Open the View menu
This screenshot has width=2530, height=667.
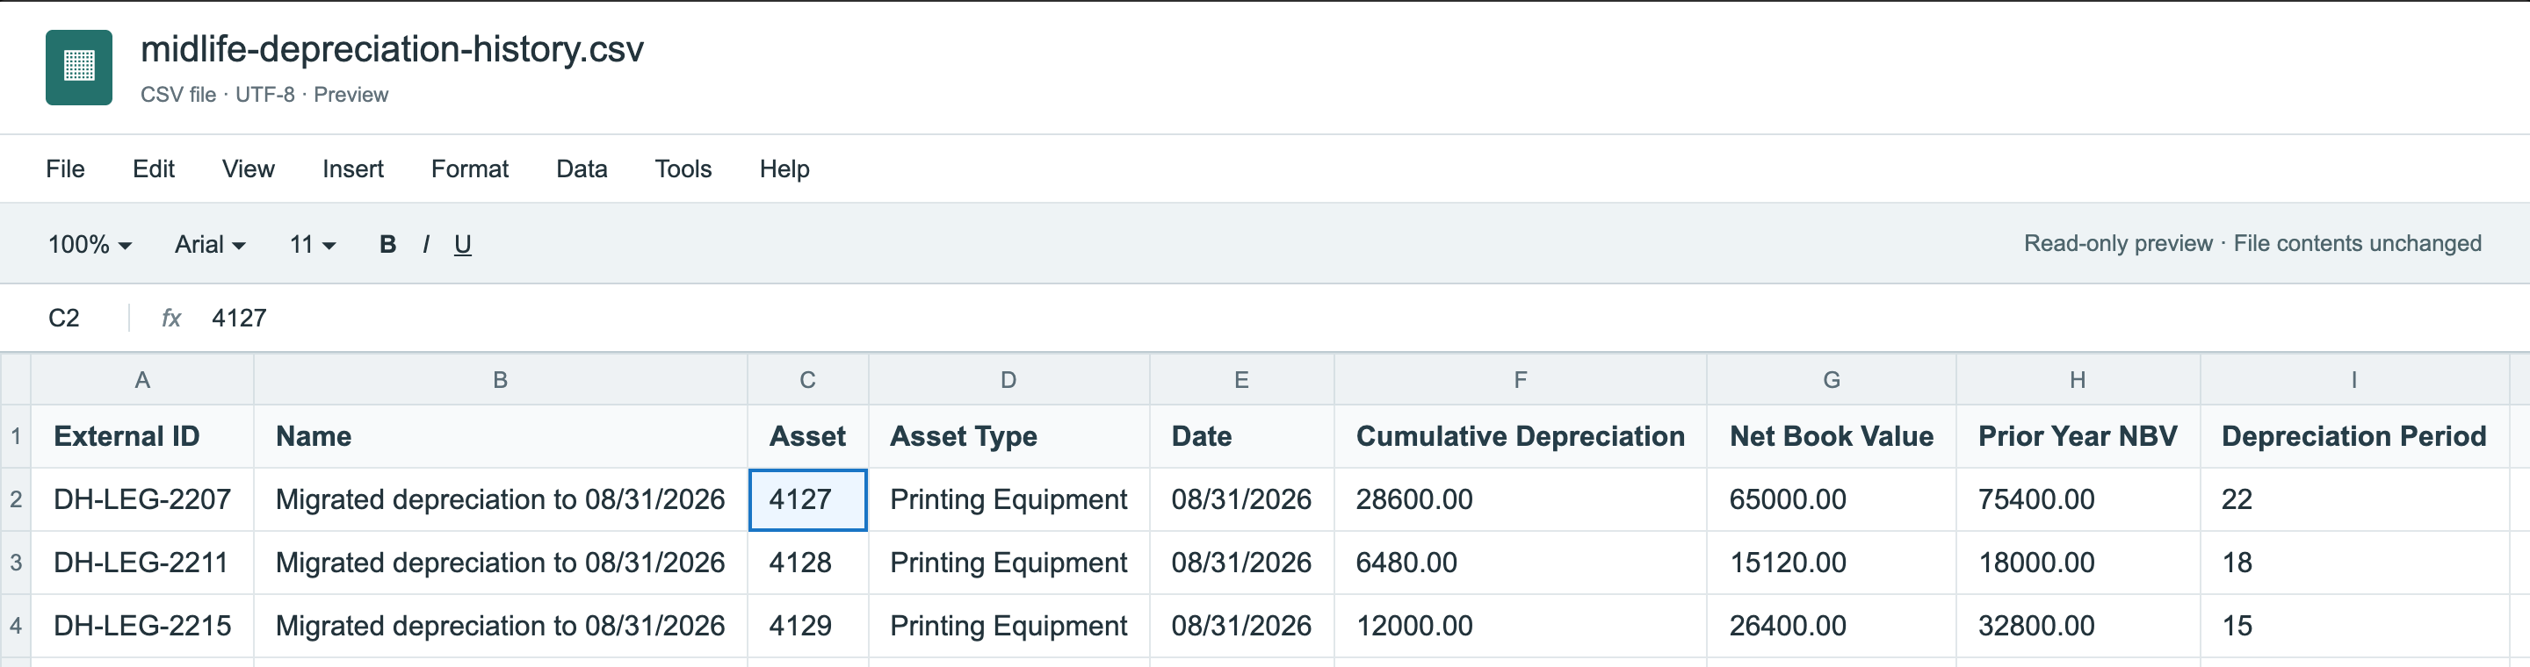[x=249, y=169]
